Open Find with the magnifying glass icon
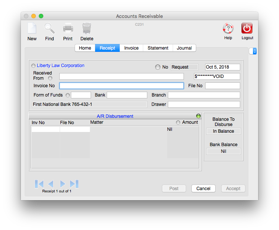 (49, 29)
